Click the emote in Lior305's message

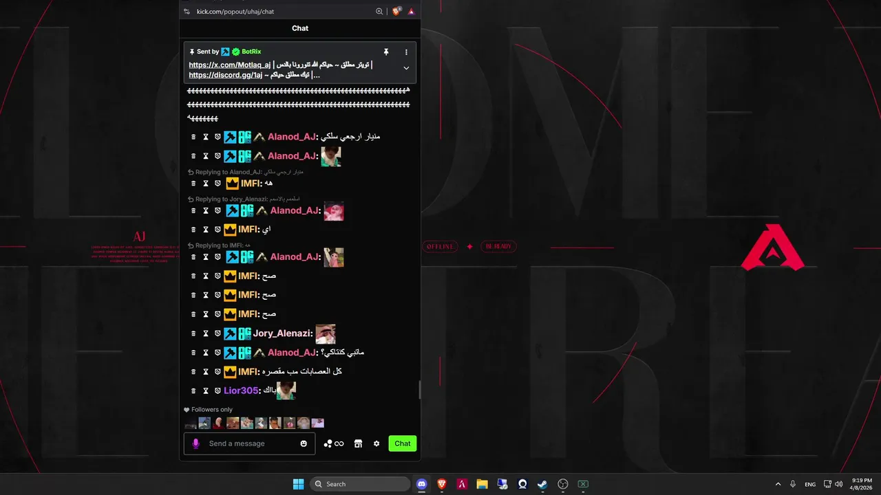286,390
